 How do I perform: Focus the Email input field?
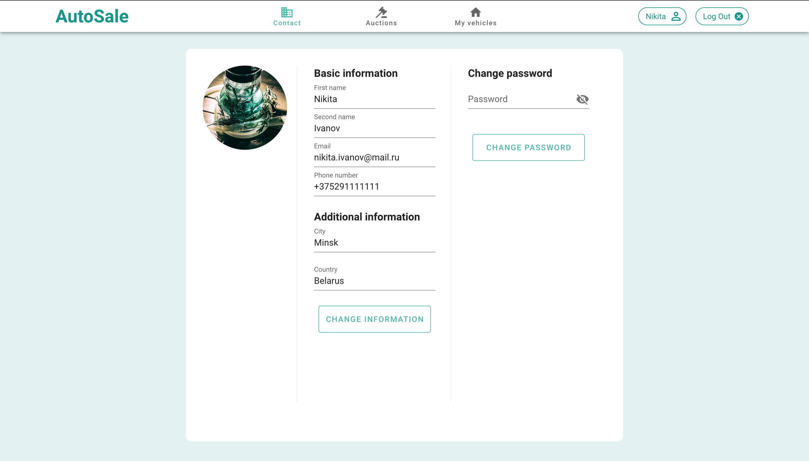coord(374,158)
